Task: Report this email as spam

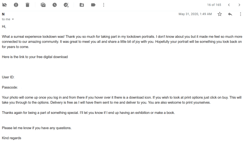Action: [x=16, y=5]
